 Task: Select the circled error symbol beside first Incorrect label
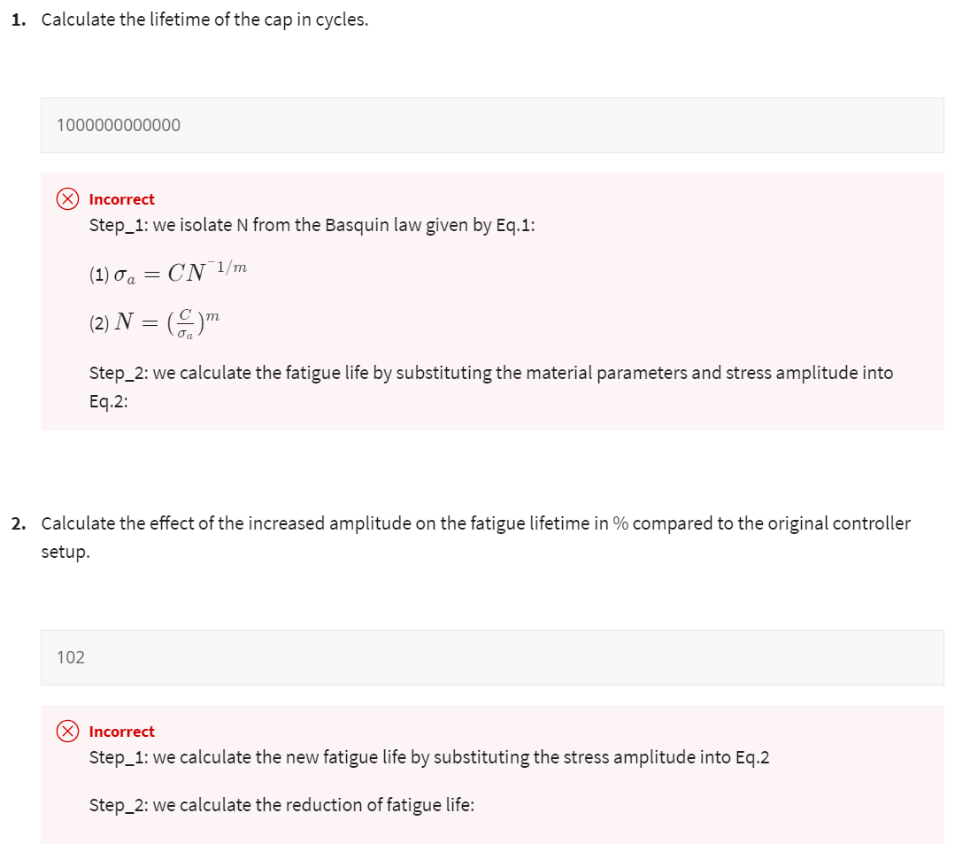tap(66, 199)
